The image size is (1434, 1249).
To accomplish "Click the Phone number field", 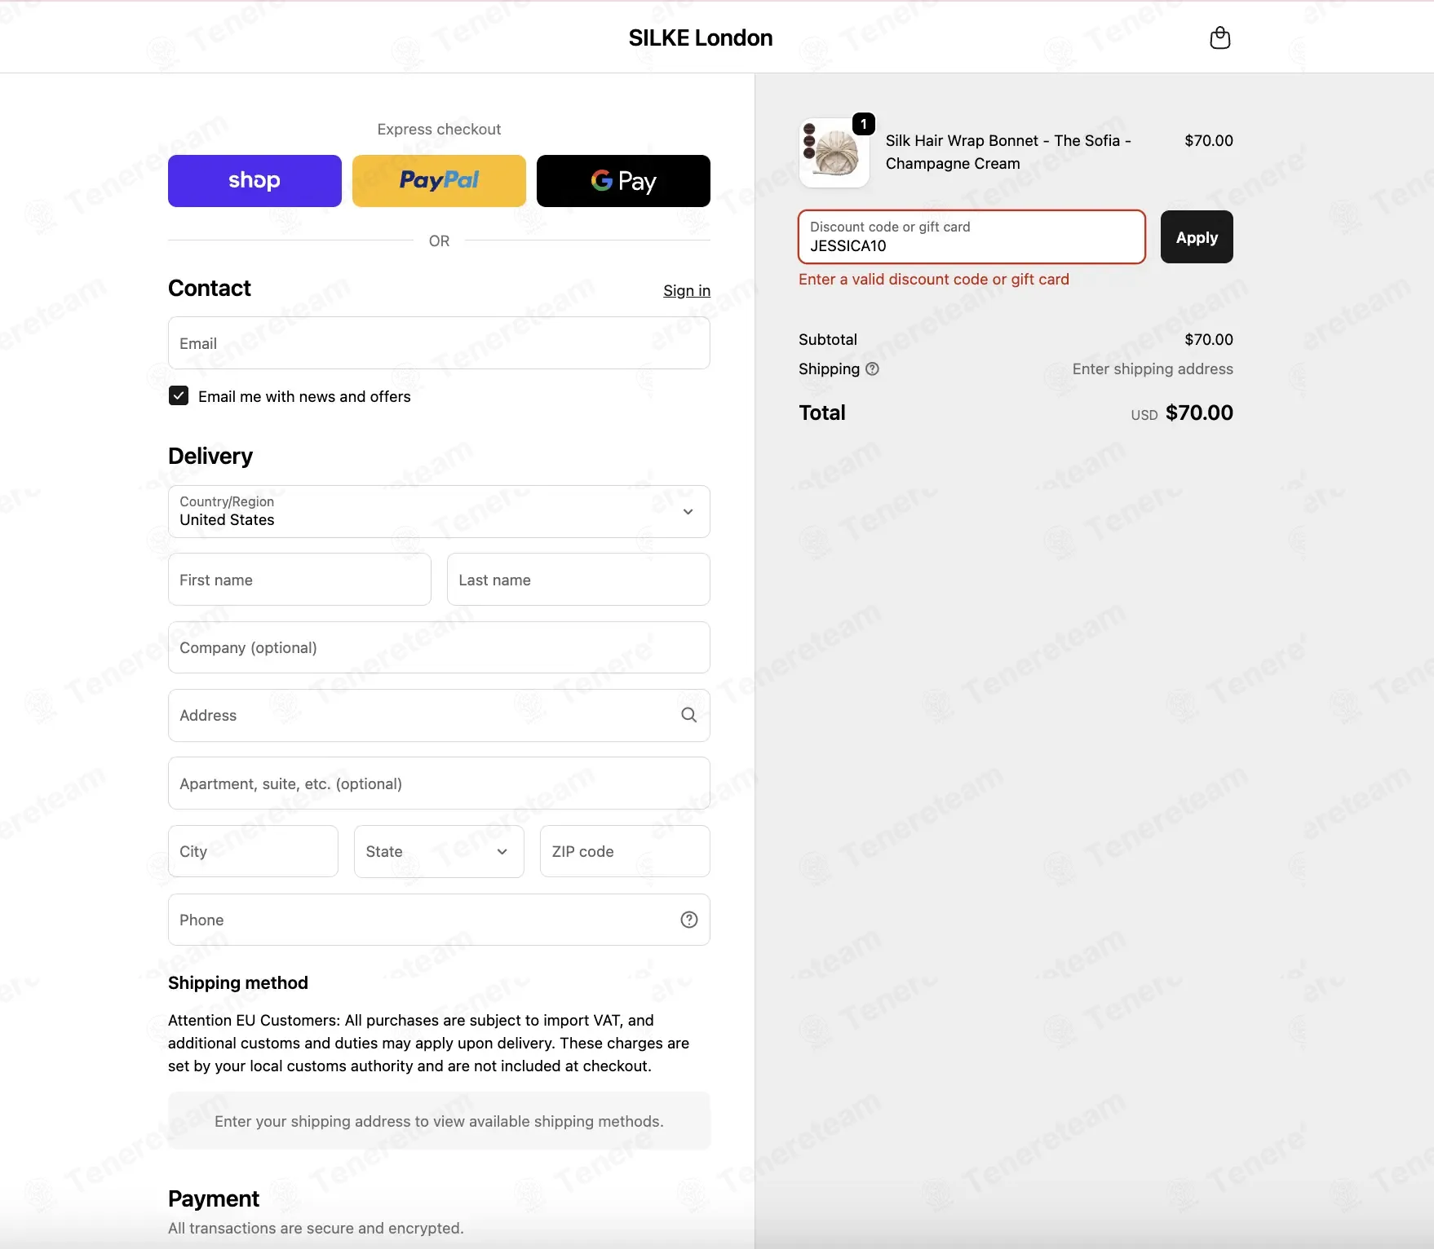I will click(439, 920).
